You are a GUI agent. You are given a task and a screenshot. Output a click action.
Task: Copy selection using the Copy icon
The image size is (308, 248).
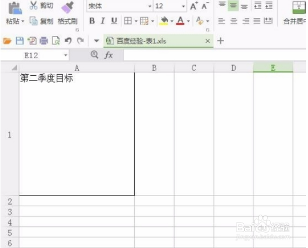coord(33,21)
